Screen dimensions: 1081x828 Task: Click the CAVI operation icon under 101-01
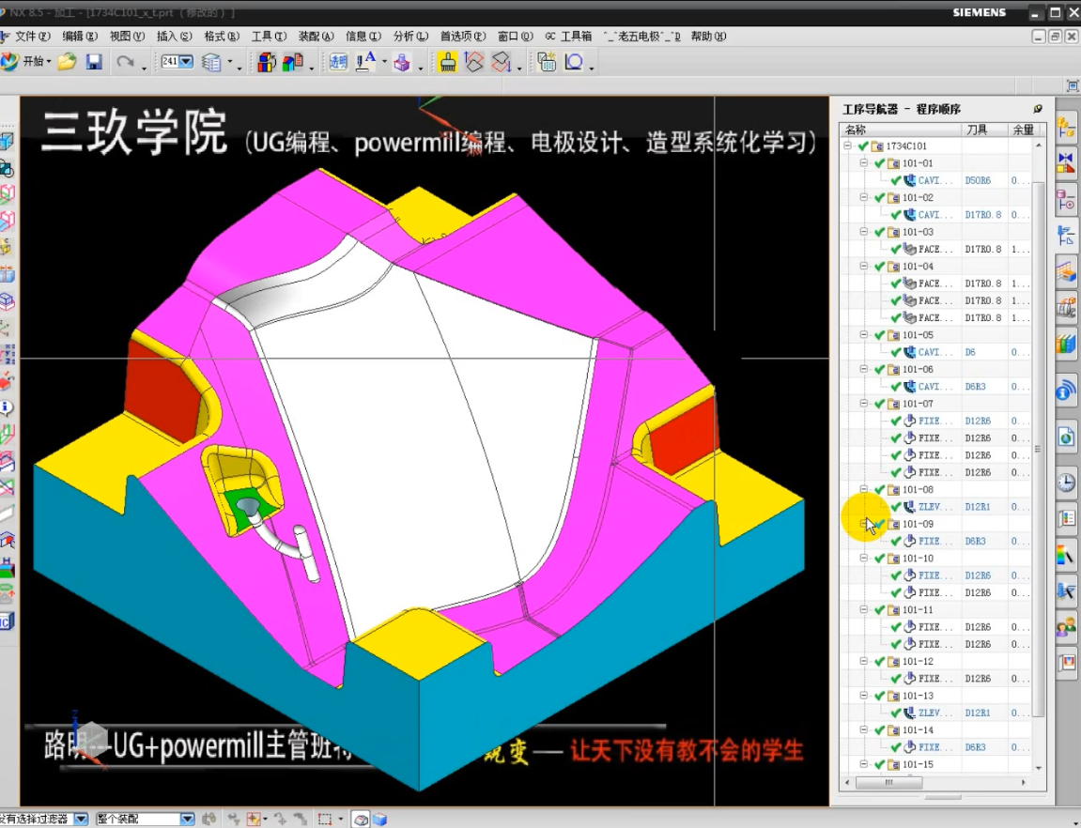coord(910,180)
